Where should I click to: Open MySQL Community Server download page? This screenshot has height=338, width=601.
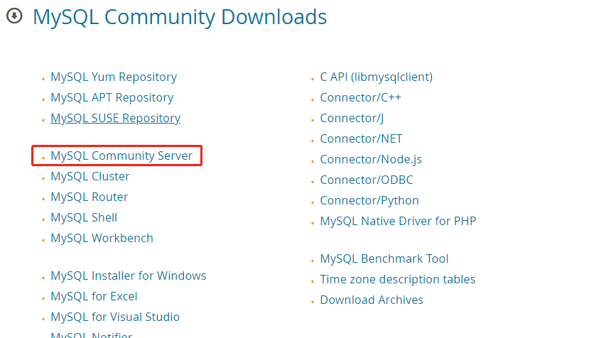[121, 156]
